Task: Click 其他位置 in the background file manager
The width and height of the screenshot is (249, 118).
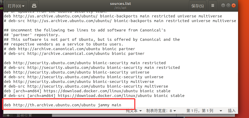Action: pyautogui.click(x=24, y=116)
